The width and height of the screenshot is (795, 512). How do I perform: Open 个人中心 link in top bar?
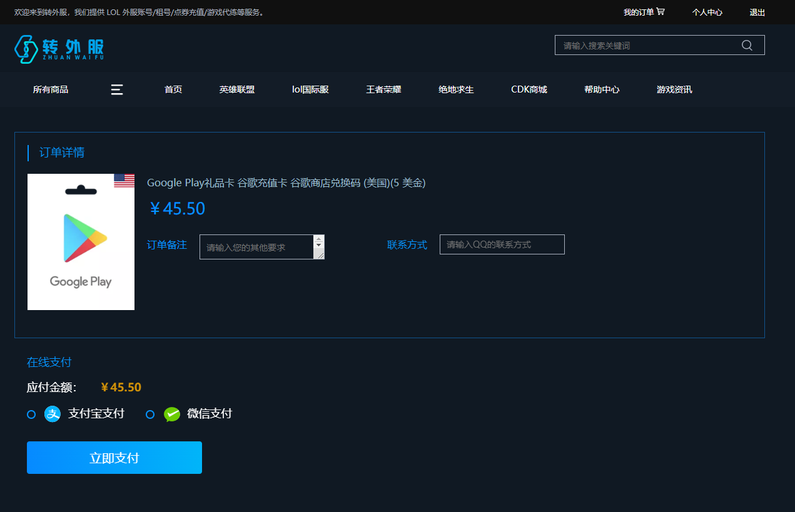pyautogui.click(x=707, y=12)
